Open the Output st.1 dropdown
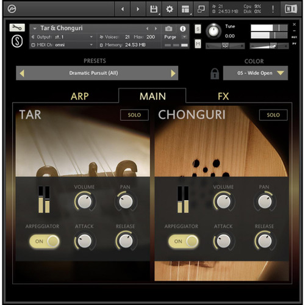The height and width of the screenshot is (305, 305). [62, 37]
